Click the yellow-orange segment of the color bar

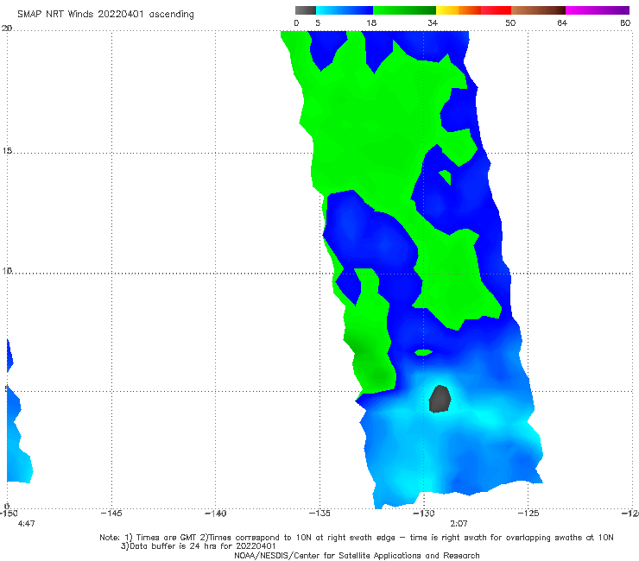pos(459,10)
